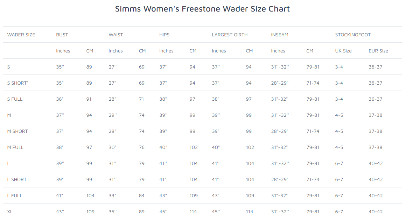
Task: Select the L SHORT row label
Action: [x=17, y=180]
